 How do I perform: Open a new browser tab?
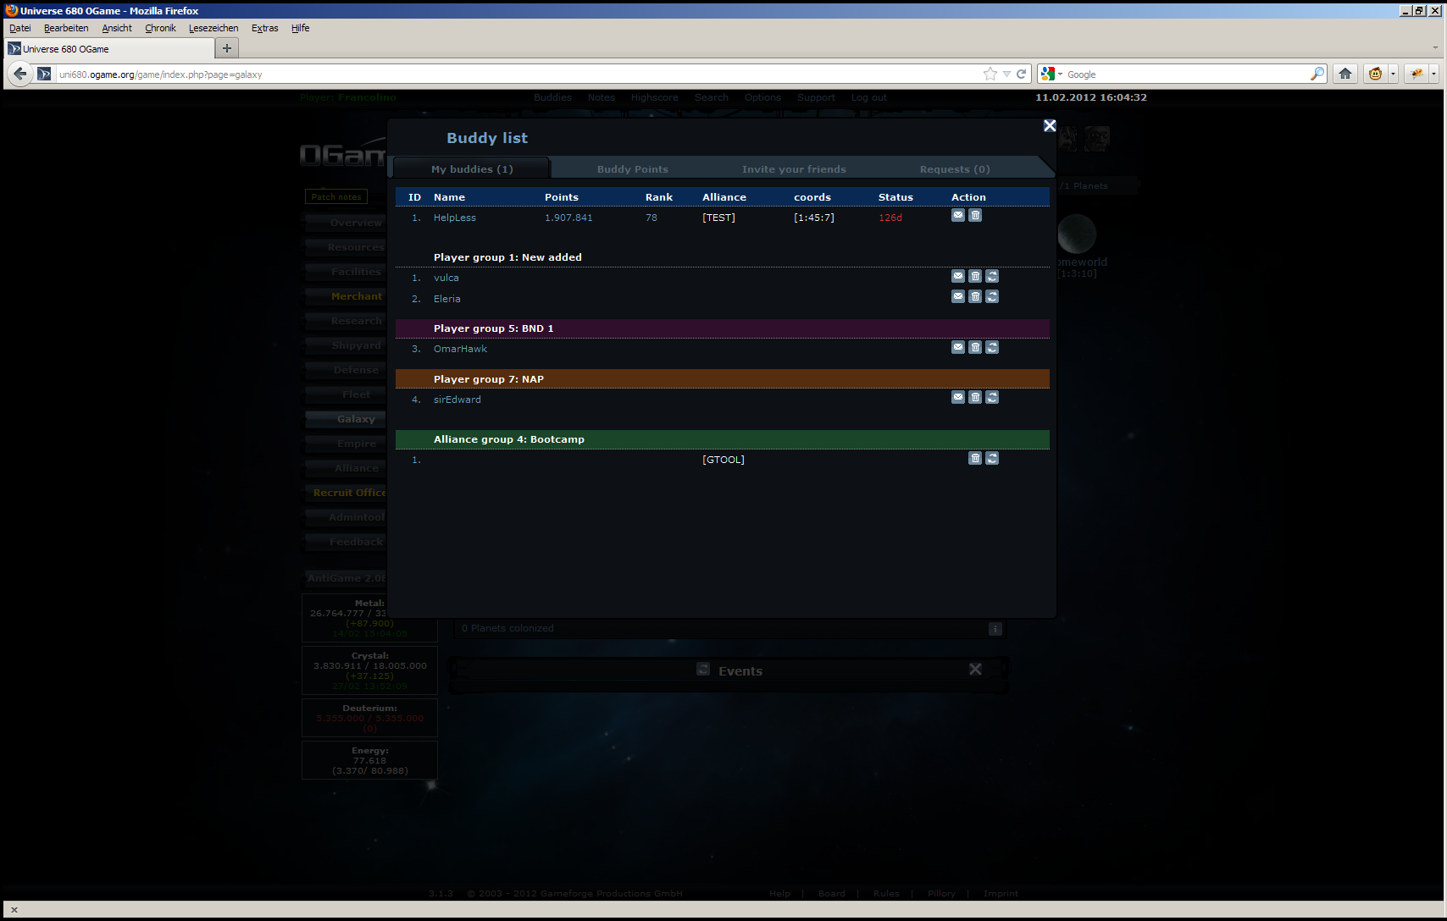[226, 48]
